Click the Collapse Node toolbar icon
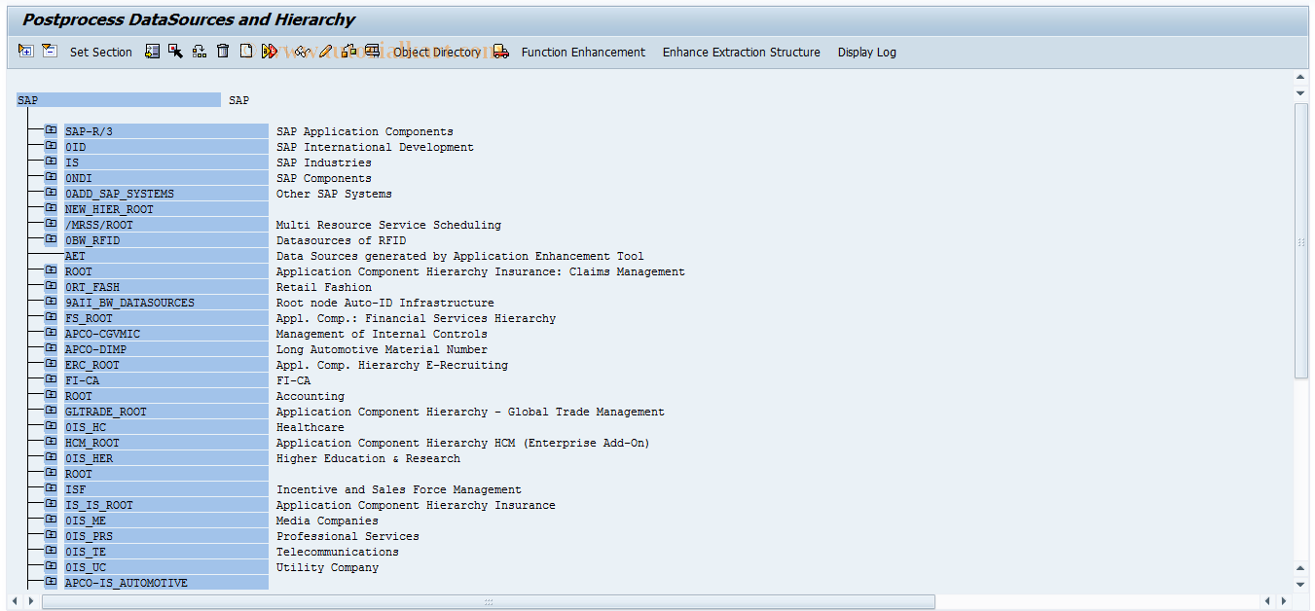 (x=50, y=52)
